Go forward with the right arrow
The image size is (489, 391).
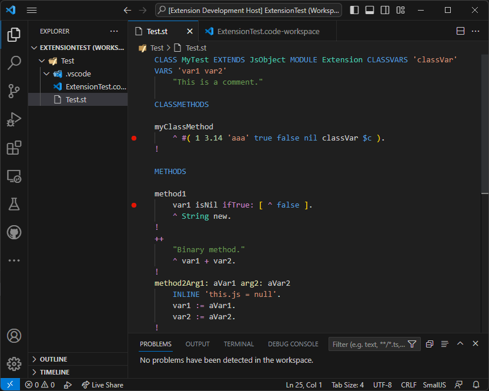[143, 11]
